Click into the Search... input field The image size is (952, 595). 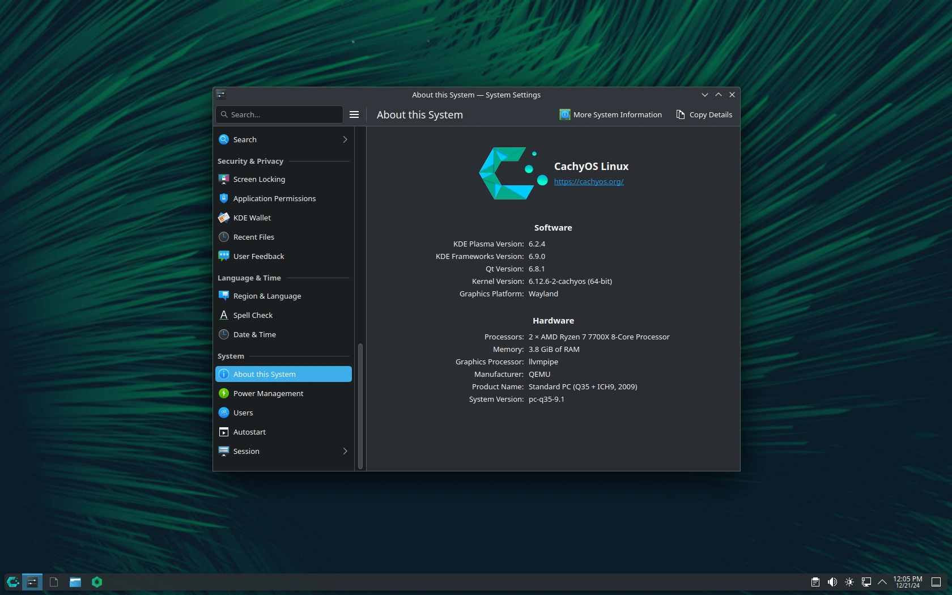tap(279, 114)
